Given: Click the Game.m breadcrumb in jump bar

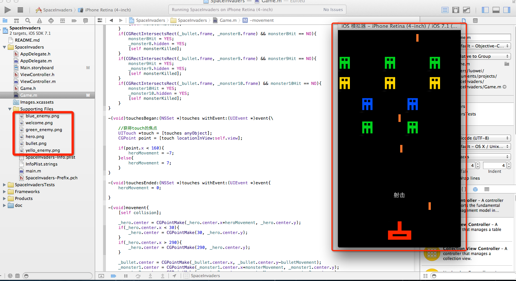Looking at the screenshot, I should 224,20.
